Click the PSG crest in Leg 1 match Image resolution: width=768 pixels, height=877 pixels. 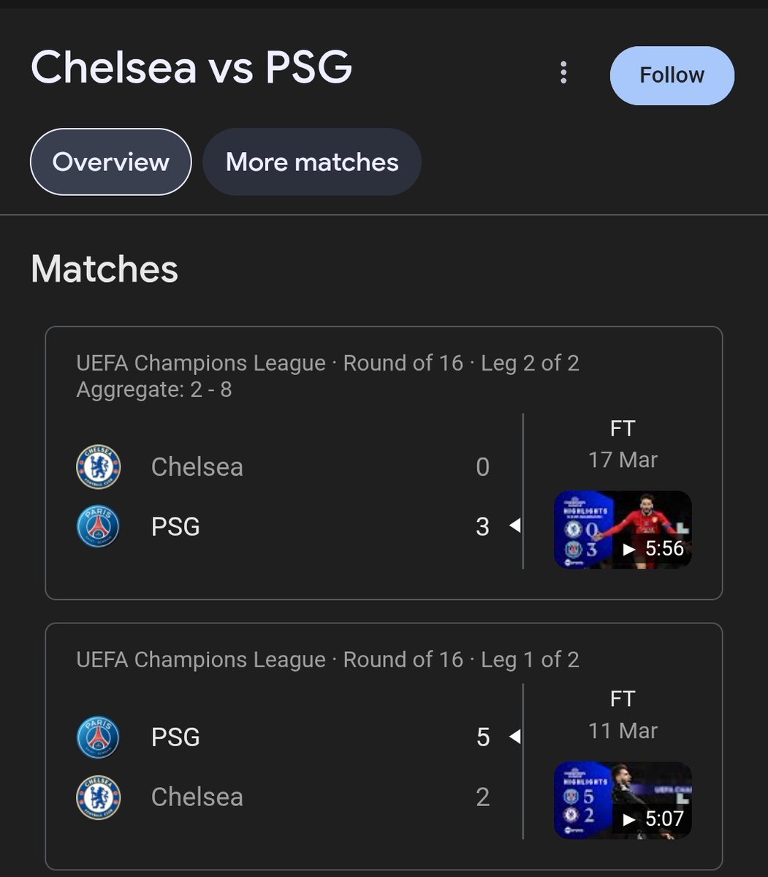tap(99, 737)
